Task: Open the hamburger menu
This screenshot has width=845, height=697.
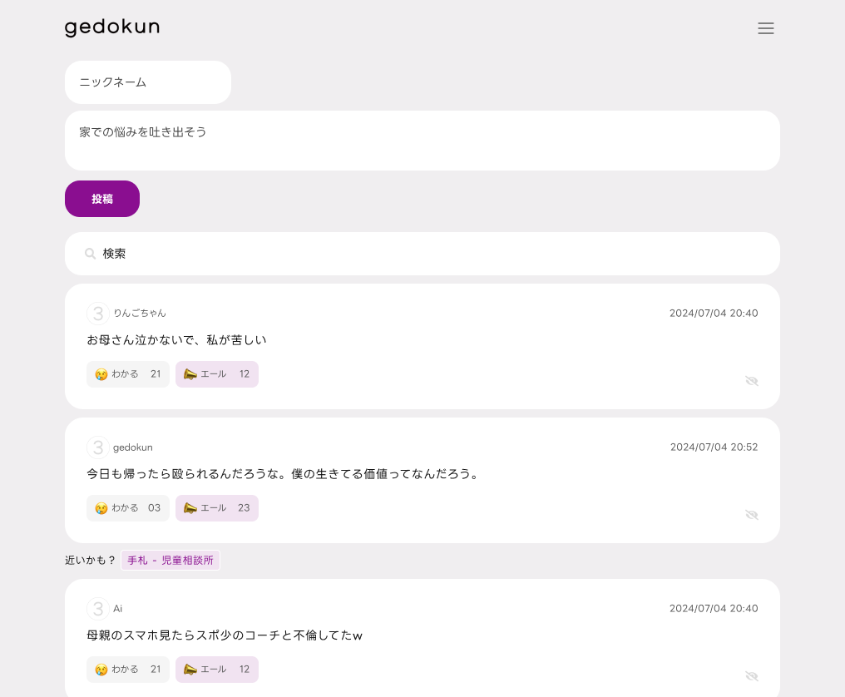Action: (766, 28)
